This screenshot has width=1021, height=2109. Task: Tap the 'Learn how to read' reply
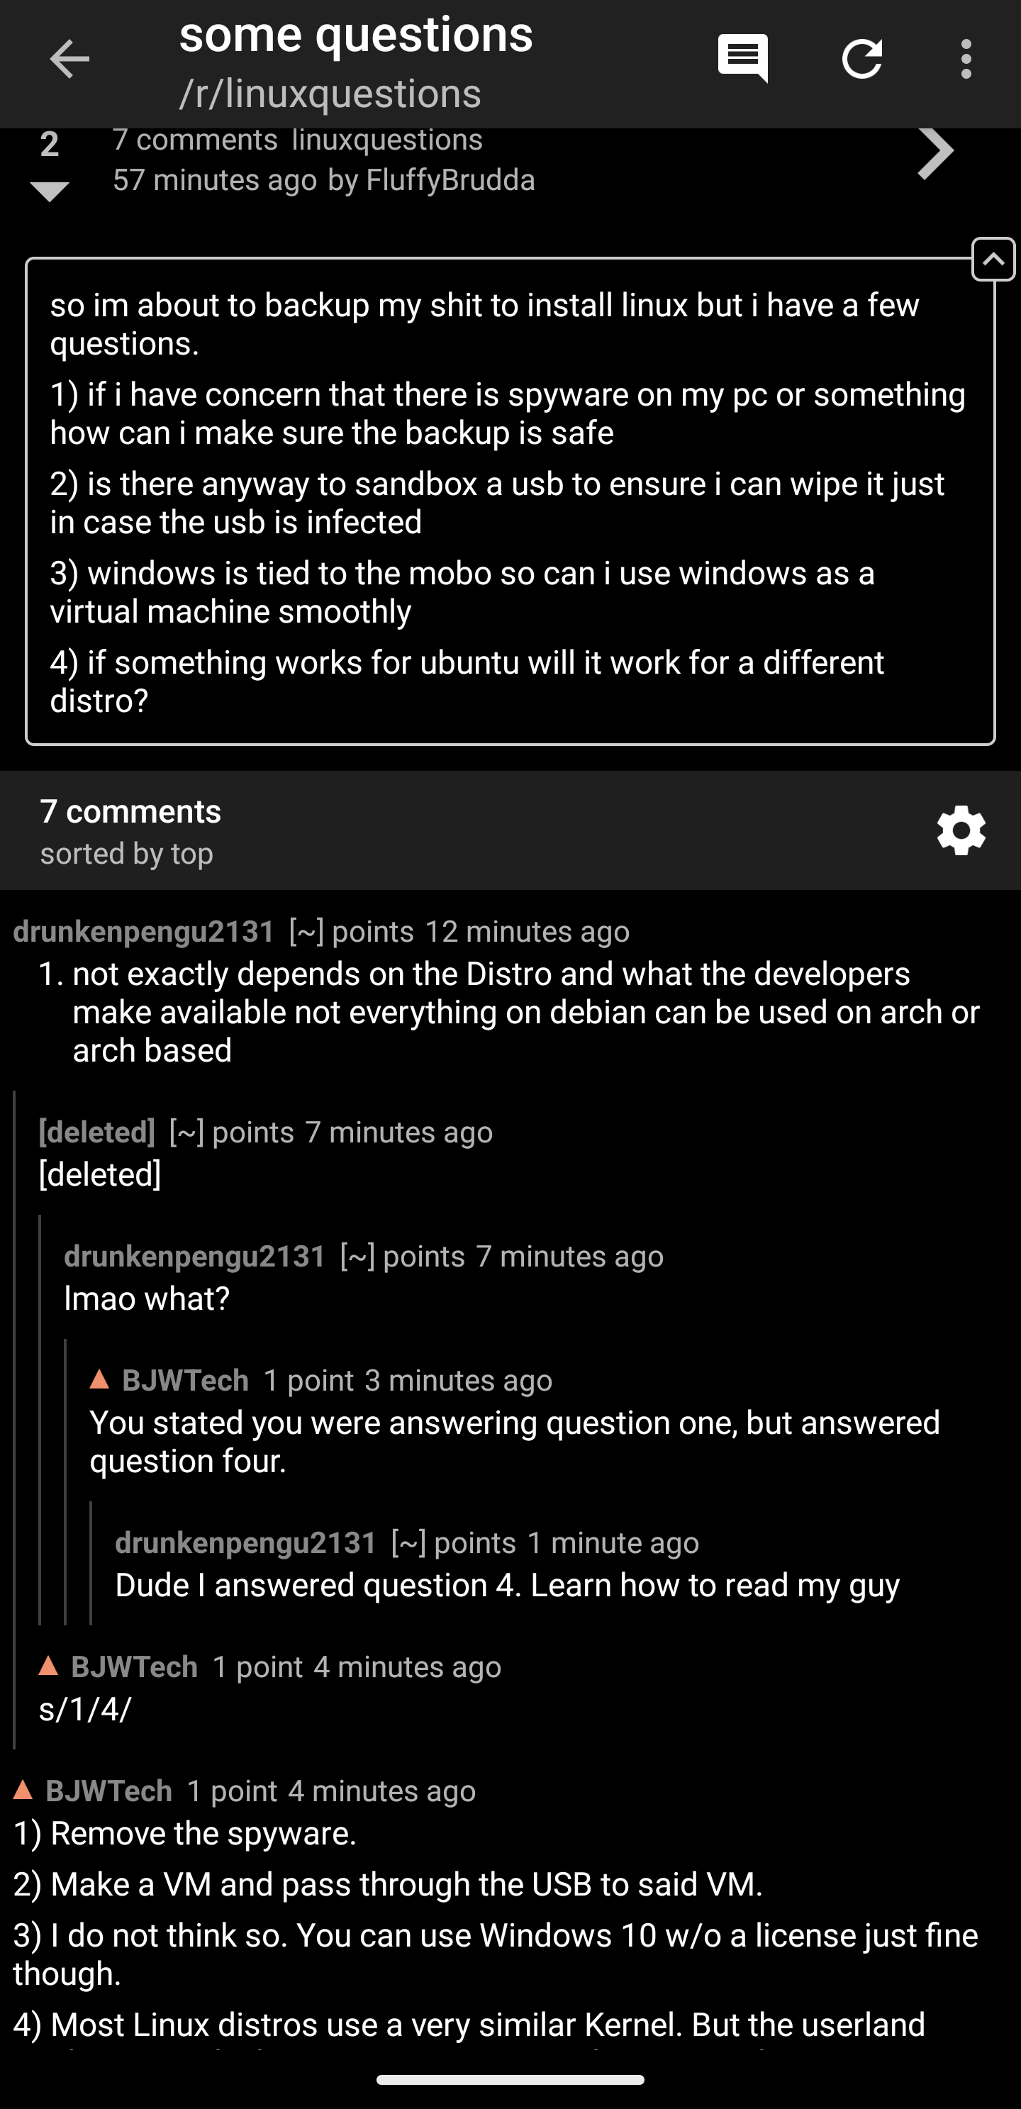coord(507,1585)
